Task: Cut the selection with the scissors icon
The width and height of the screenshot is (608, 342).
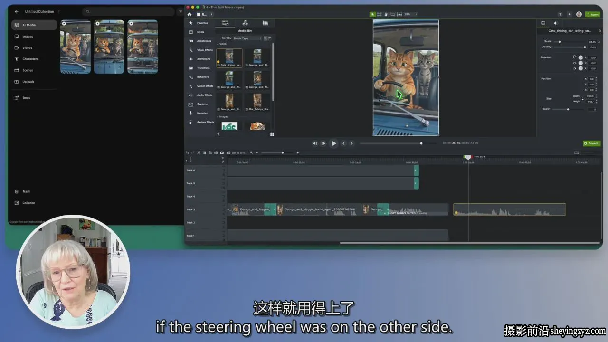Action: click(x=199, y=152)
